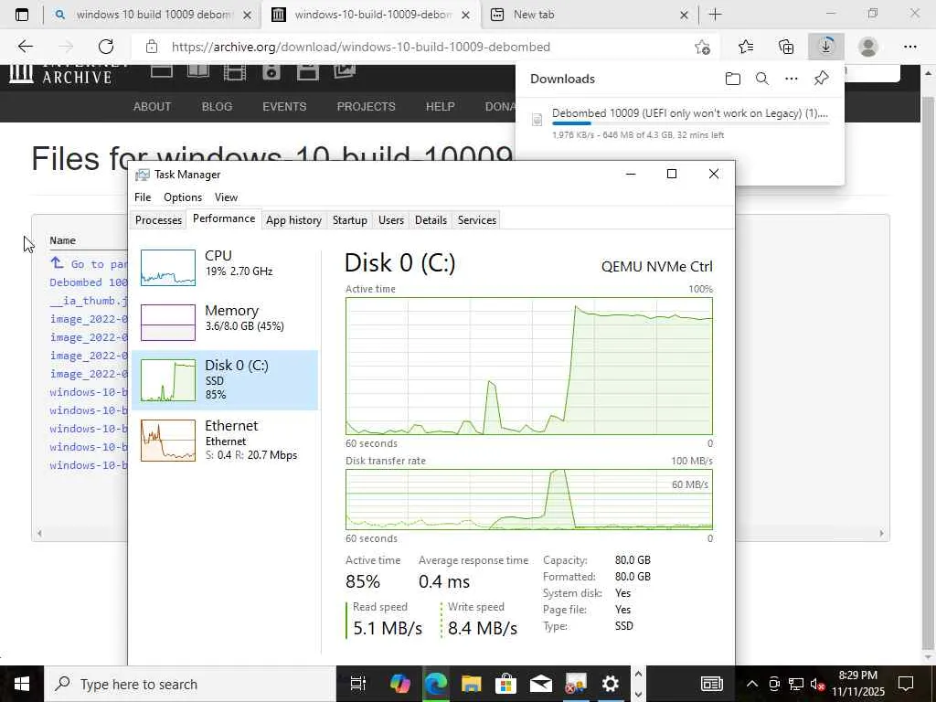The image size is (936, 702).
Task: Close the first search results tab
Action: [247, 15]
